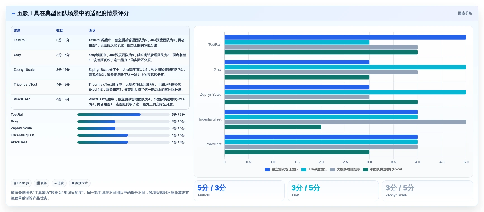This screenshot has width=484, height=212.
Task: Click TestRail axis label in chart
Action: tap(215, 45)
